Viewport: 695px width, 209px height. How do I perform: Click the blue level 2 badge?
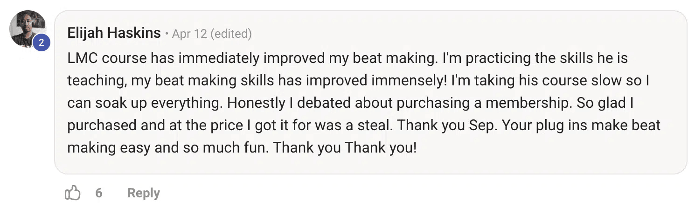(41, 43)
